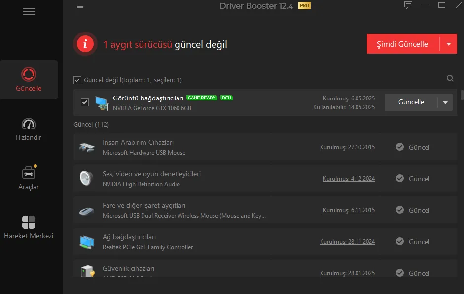Open Kullanılabilir: 14.05.2025 link
Viewport: 464px width, 294px height.
[344, 107]
